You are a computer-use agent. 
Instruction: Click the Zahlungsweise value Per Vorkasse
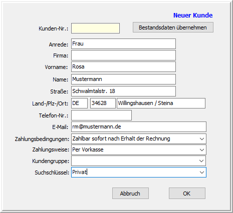point(88,149)
